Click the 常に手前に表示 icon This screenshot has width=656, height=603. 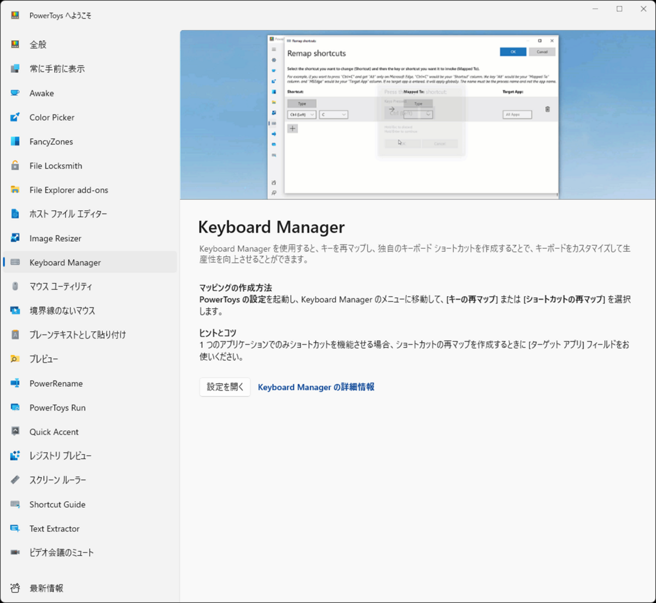tap(15, 68)
